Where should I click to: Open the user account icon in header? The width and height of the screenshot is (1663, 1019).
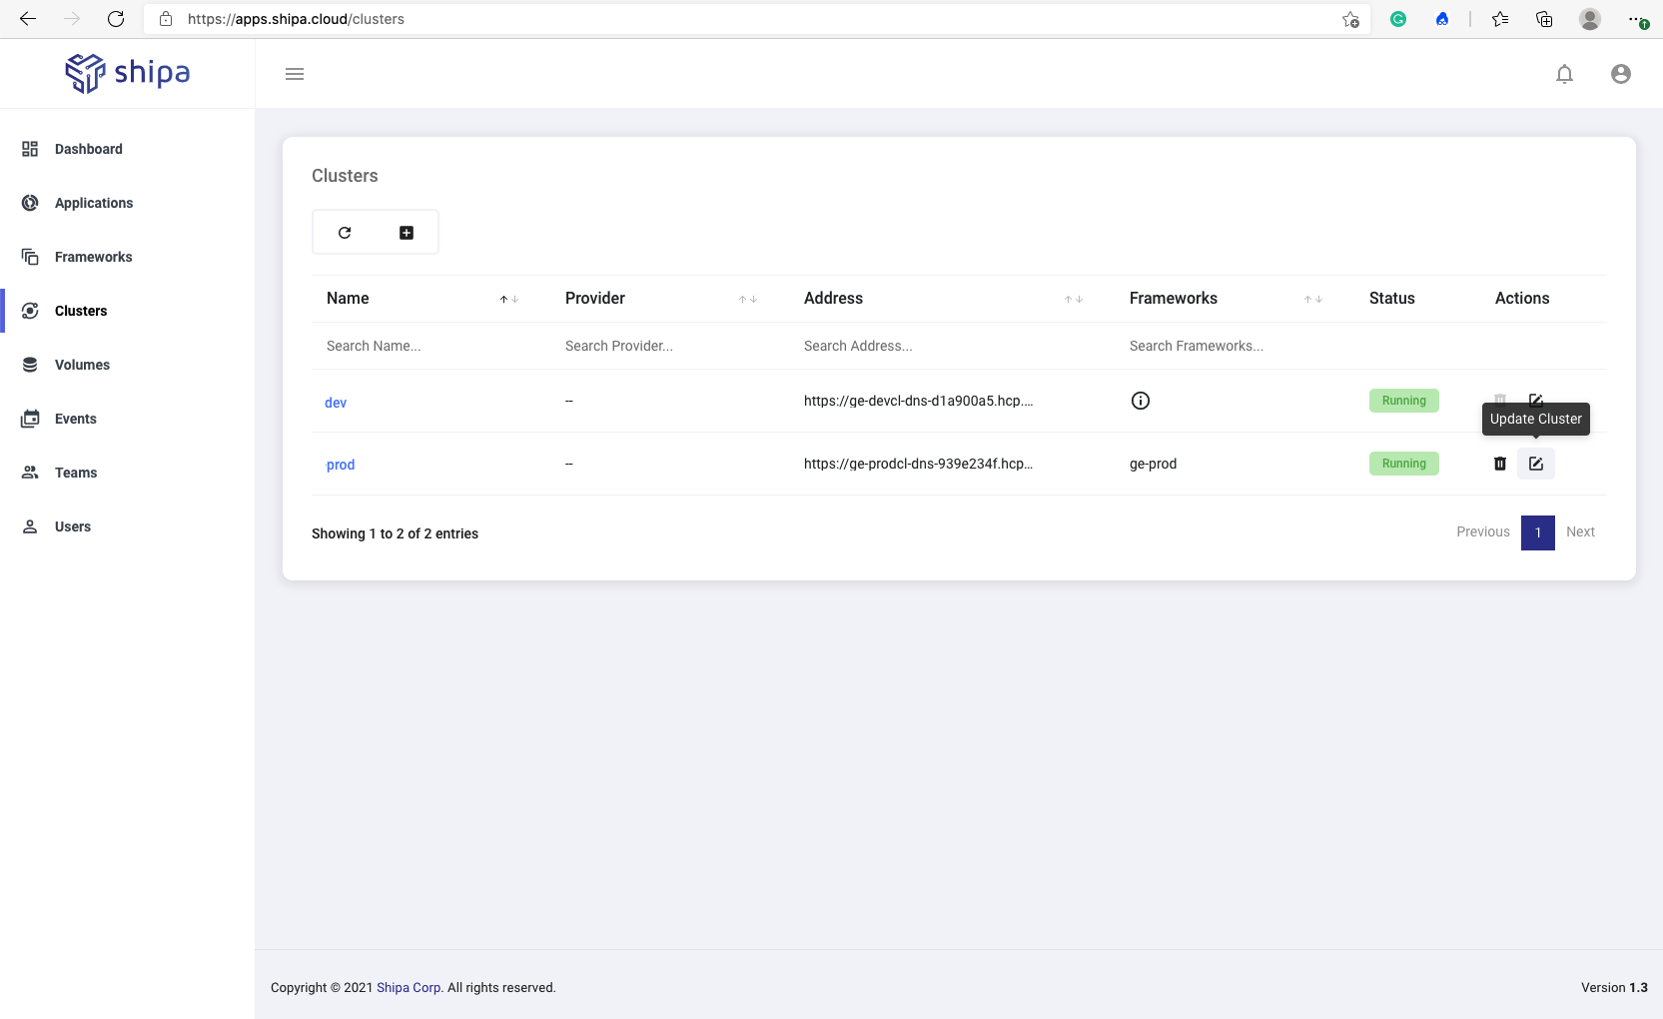click(1621, 74)
